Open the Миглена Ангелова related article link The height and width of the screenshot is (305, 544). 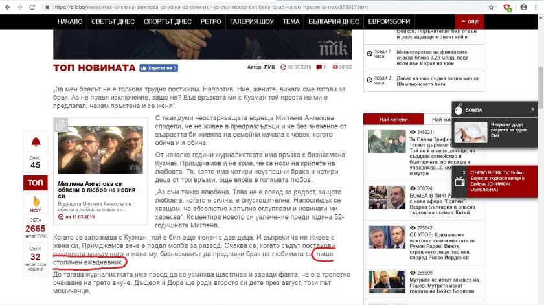96,188
